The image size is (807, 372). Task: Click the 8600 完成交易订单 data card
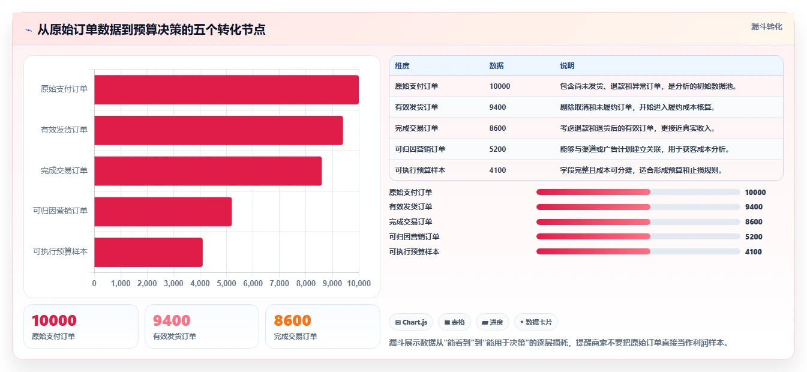click(323, 326)
